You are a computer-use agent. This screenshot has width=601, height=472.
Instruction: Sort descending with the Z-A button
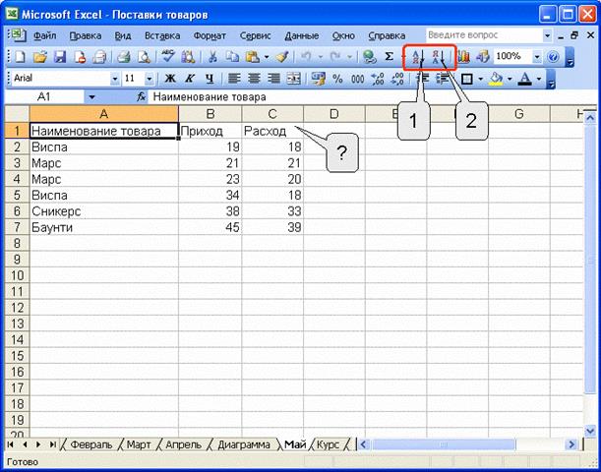pyautogui.click(x=439, y=57)
